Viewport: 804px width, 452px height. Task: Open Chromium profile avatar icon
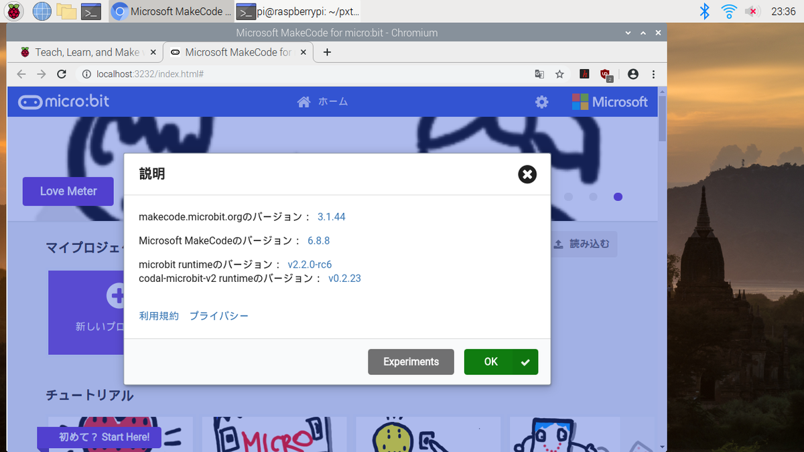click(x=633, y=74)
